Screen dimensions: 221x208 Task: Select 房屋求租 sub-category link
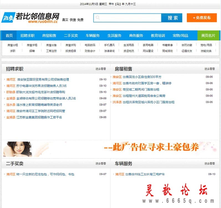[32, 45]
